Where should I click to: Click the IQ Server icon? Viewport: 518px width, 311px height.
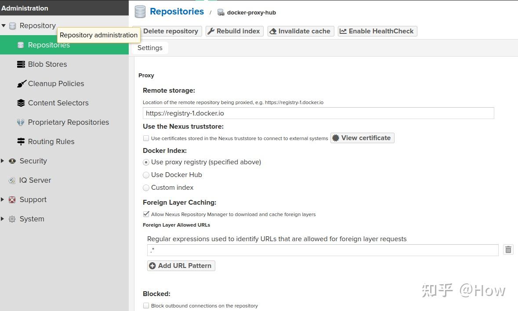click(12, 181)
